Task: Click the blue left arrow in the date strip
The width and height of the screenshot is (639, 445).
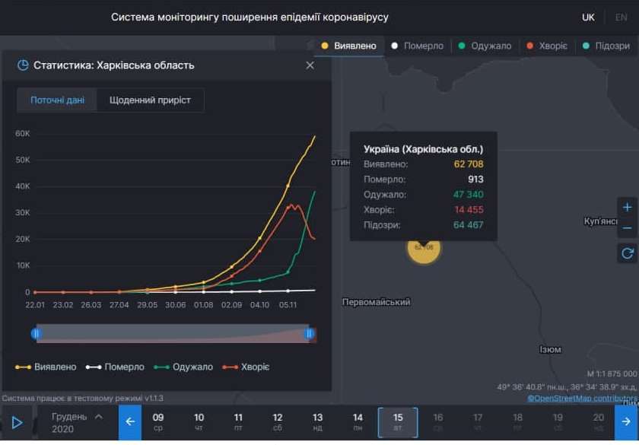Action: 129,421
